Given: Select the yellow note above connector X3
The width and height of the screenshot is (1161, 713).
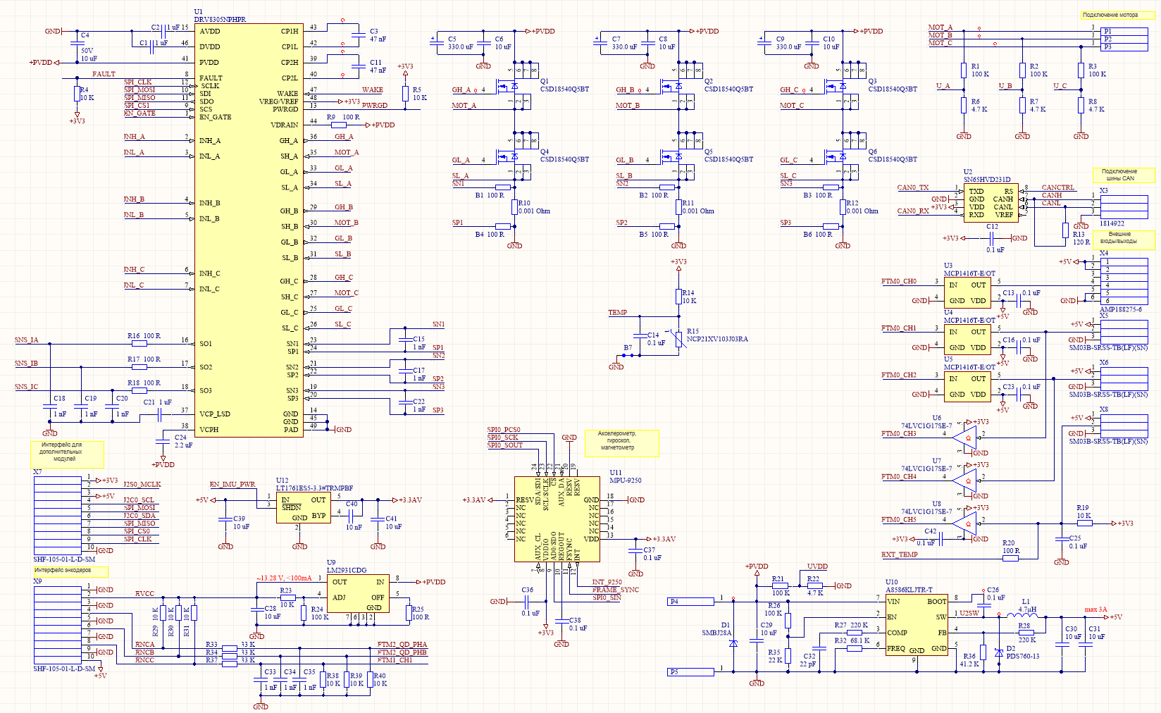Looking at the screenshot, I should pyautogui.click(x=1124, y=175).
